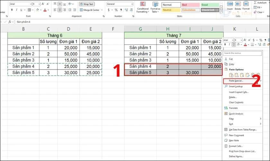
Task: Toggle ribbon Center horizontal alignment
Action: pyautogui.click(x=59, y=10)
